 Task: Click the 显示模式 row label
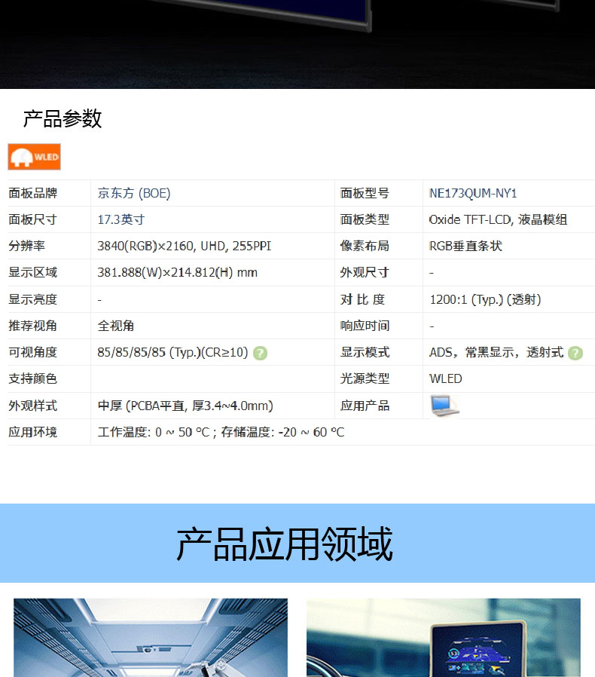[365, 352]
